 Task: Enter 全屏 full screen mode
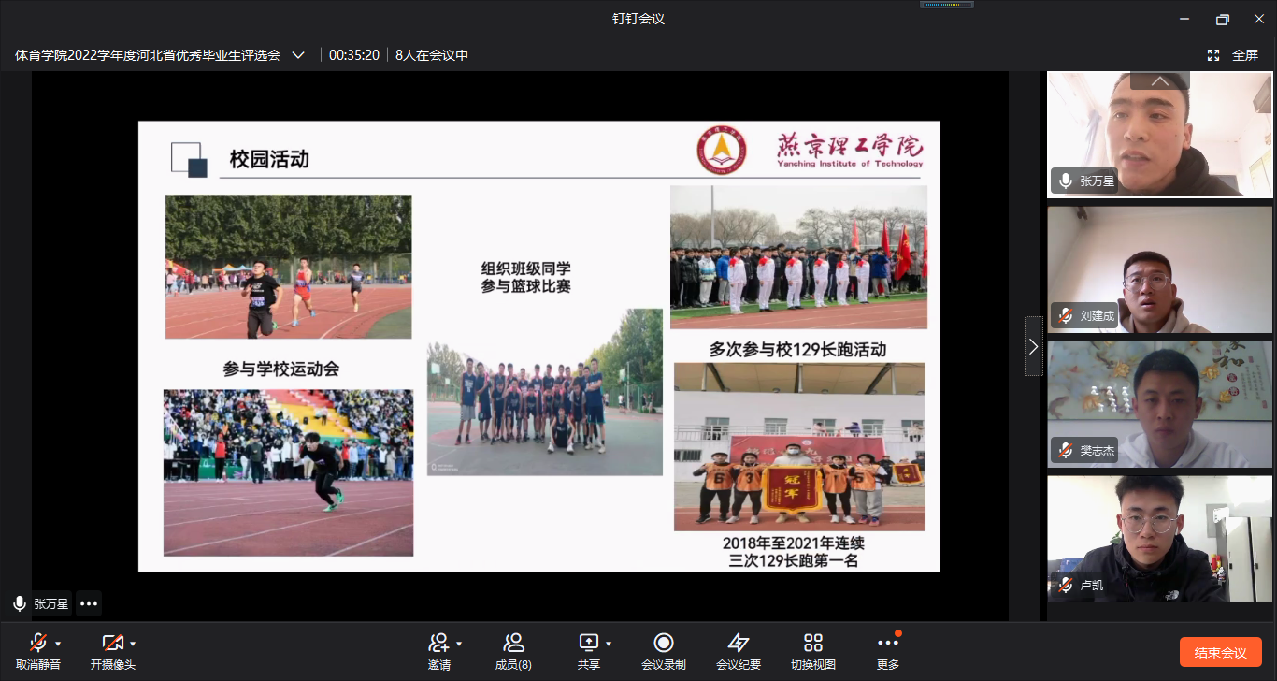tap(1234, 55)
